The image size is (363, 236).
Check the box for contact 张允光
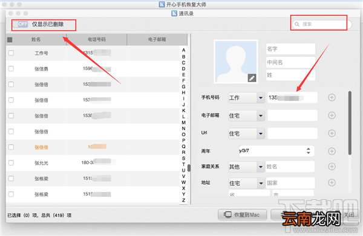(11, 163)
